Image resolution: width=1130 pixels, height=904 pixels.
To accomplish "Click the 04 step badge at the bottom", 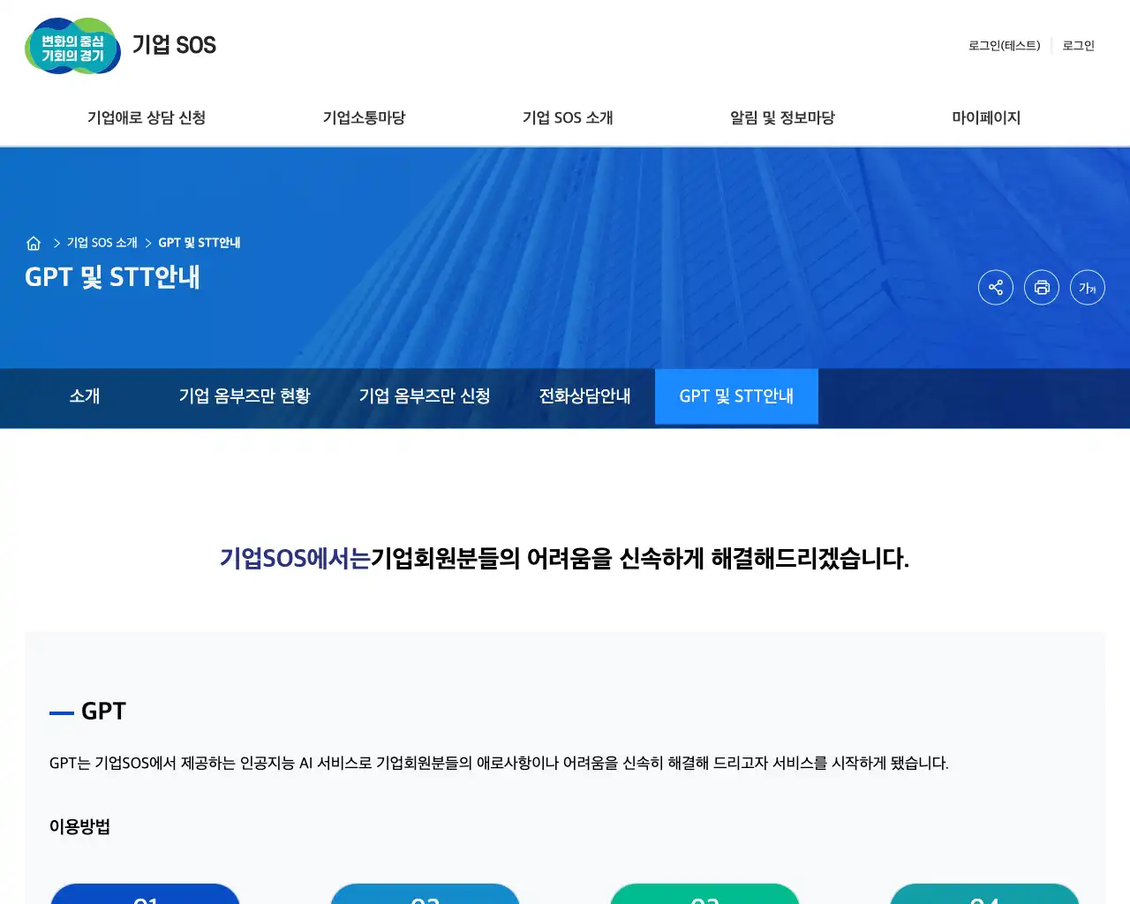I will click(983, 899).
